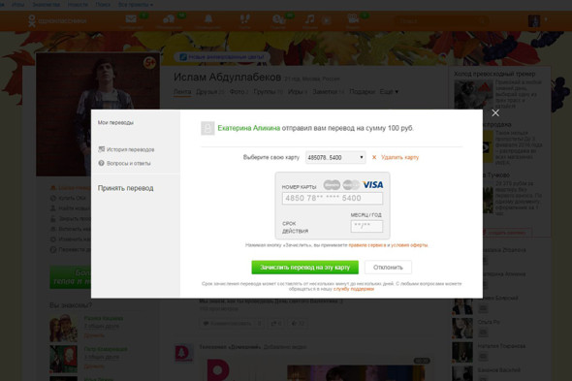Open the Music note icon
This screenshot has width=572, height=381.
click(309, 19)
